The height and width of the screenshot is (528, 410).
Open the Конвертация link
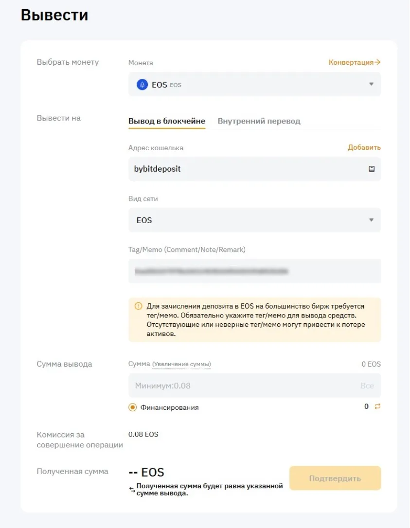coord(351,62)
